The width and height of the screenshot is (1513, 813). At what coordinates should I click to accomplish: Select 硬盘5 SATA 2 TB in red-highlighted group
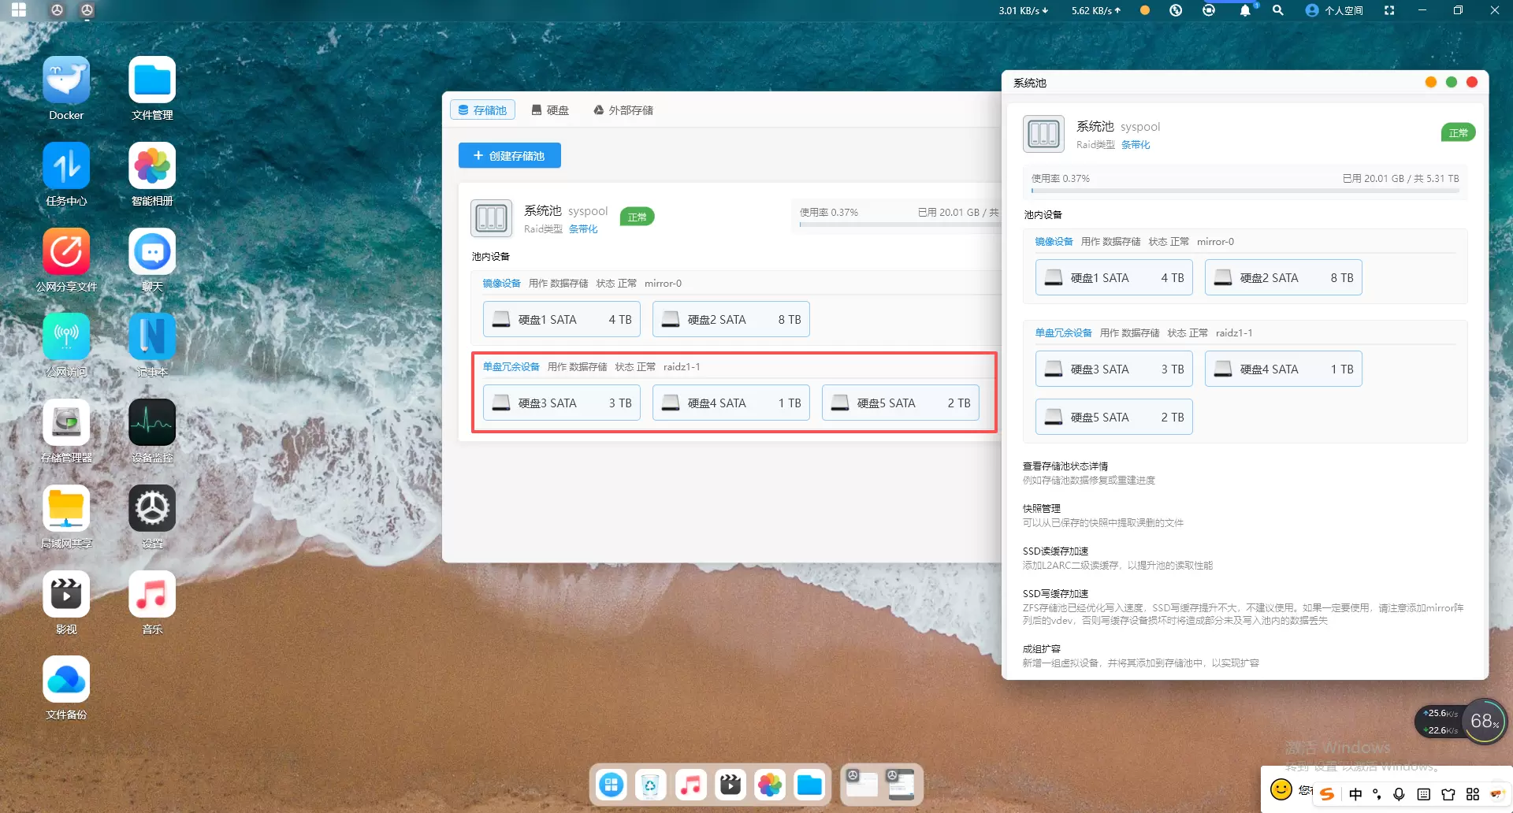click(901, 403)
